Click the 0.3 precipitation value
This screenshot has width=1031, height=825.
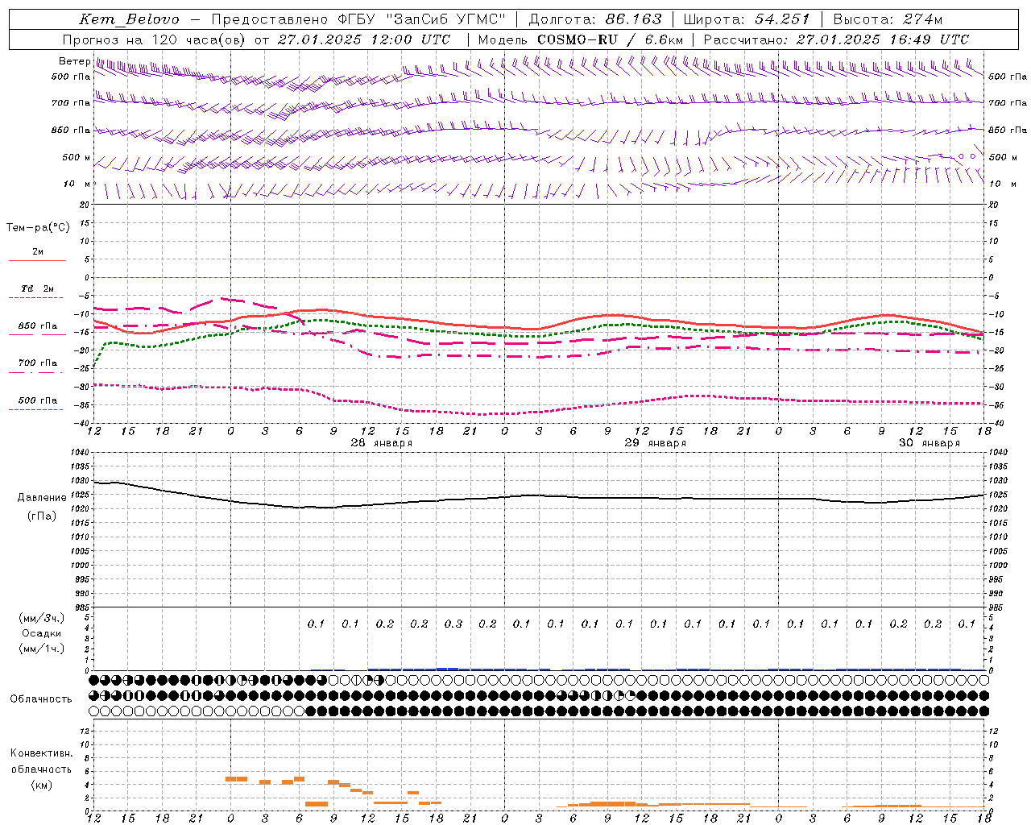(453, 624)
